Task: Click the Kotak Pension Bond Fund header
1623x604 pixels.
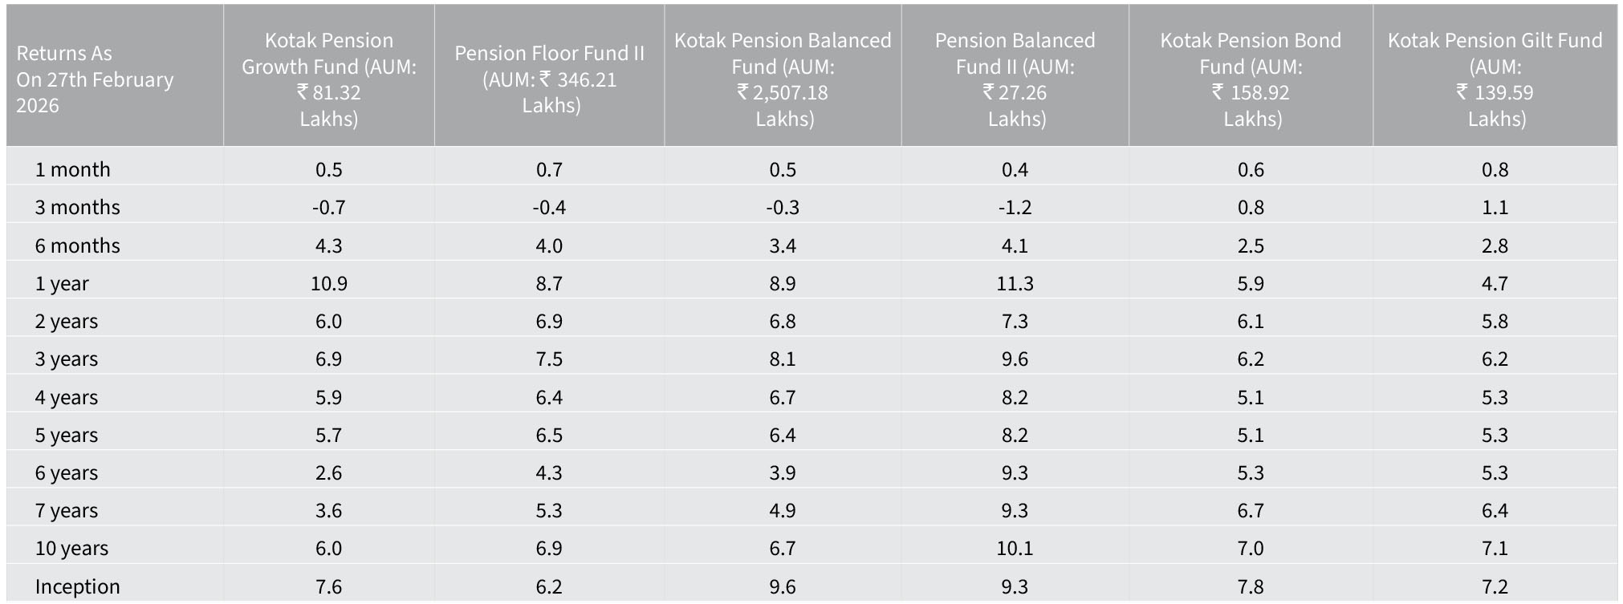Action: 1251,79
